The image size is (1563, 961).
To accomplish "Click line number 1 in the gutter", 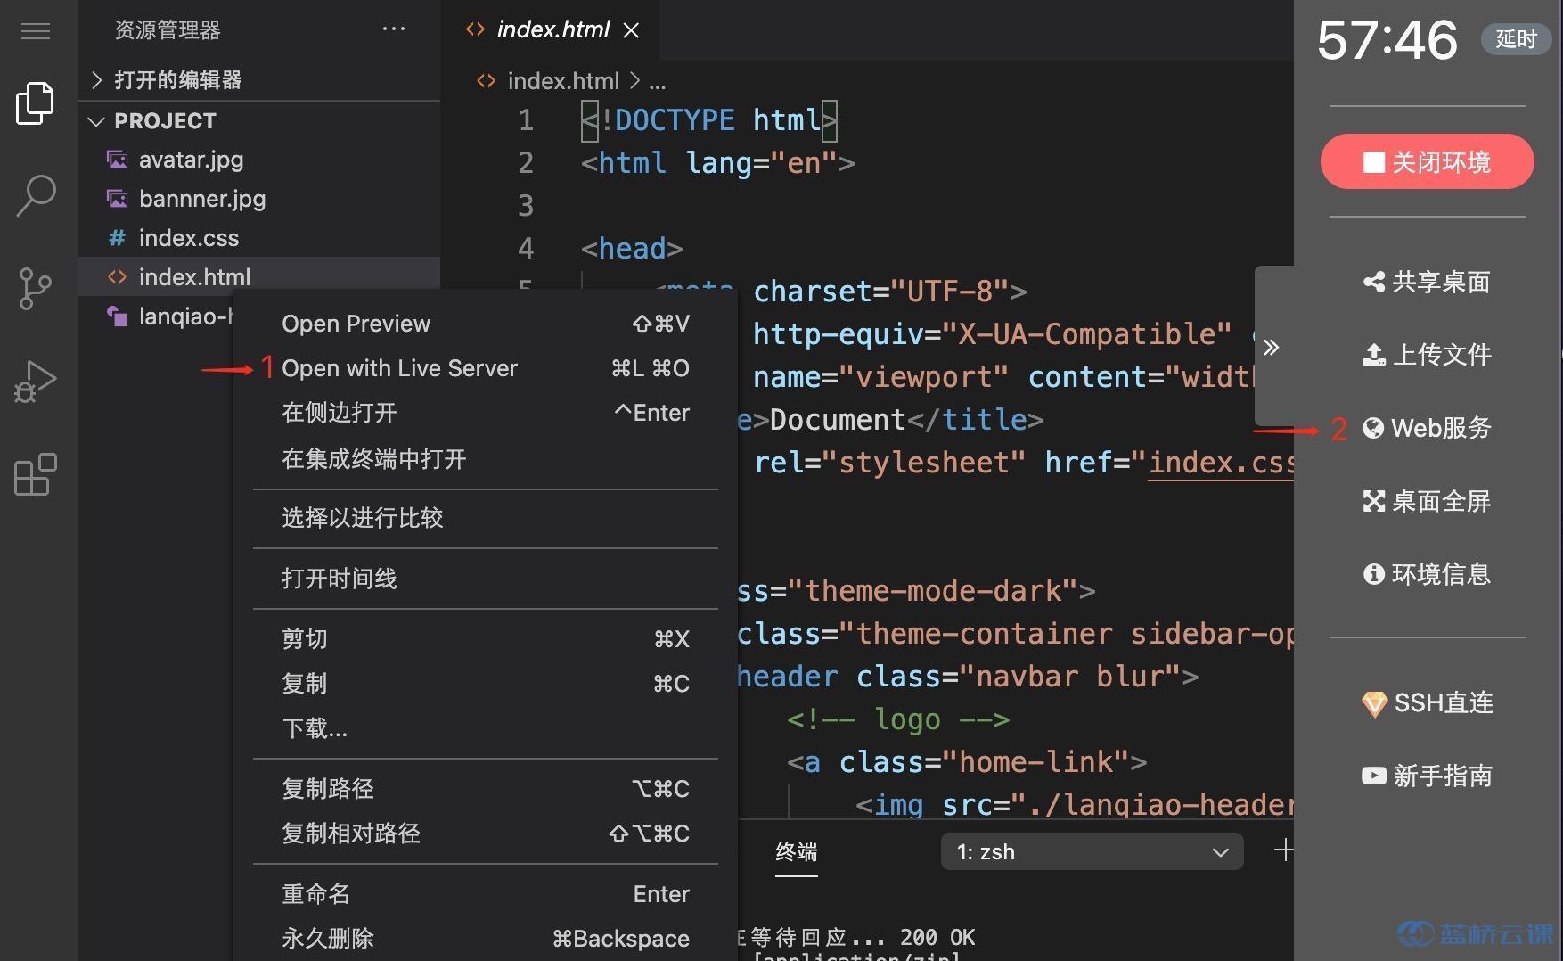I will click(x=526, y=120).
